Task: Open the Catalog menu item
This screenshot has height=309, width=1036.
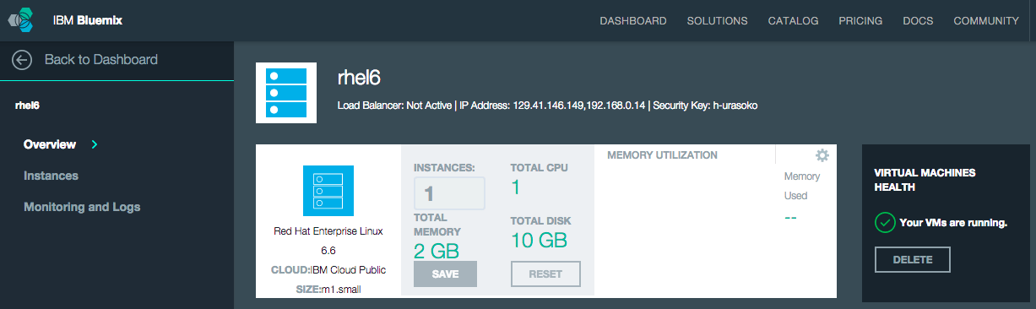Action: click(x=793, y=21)
